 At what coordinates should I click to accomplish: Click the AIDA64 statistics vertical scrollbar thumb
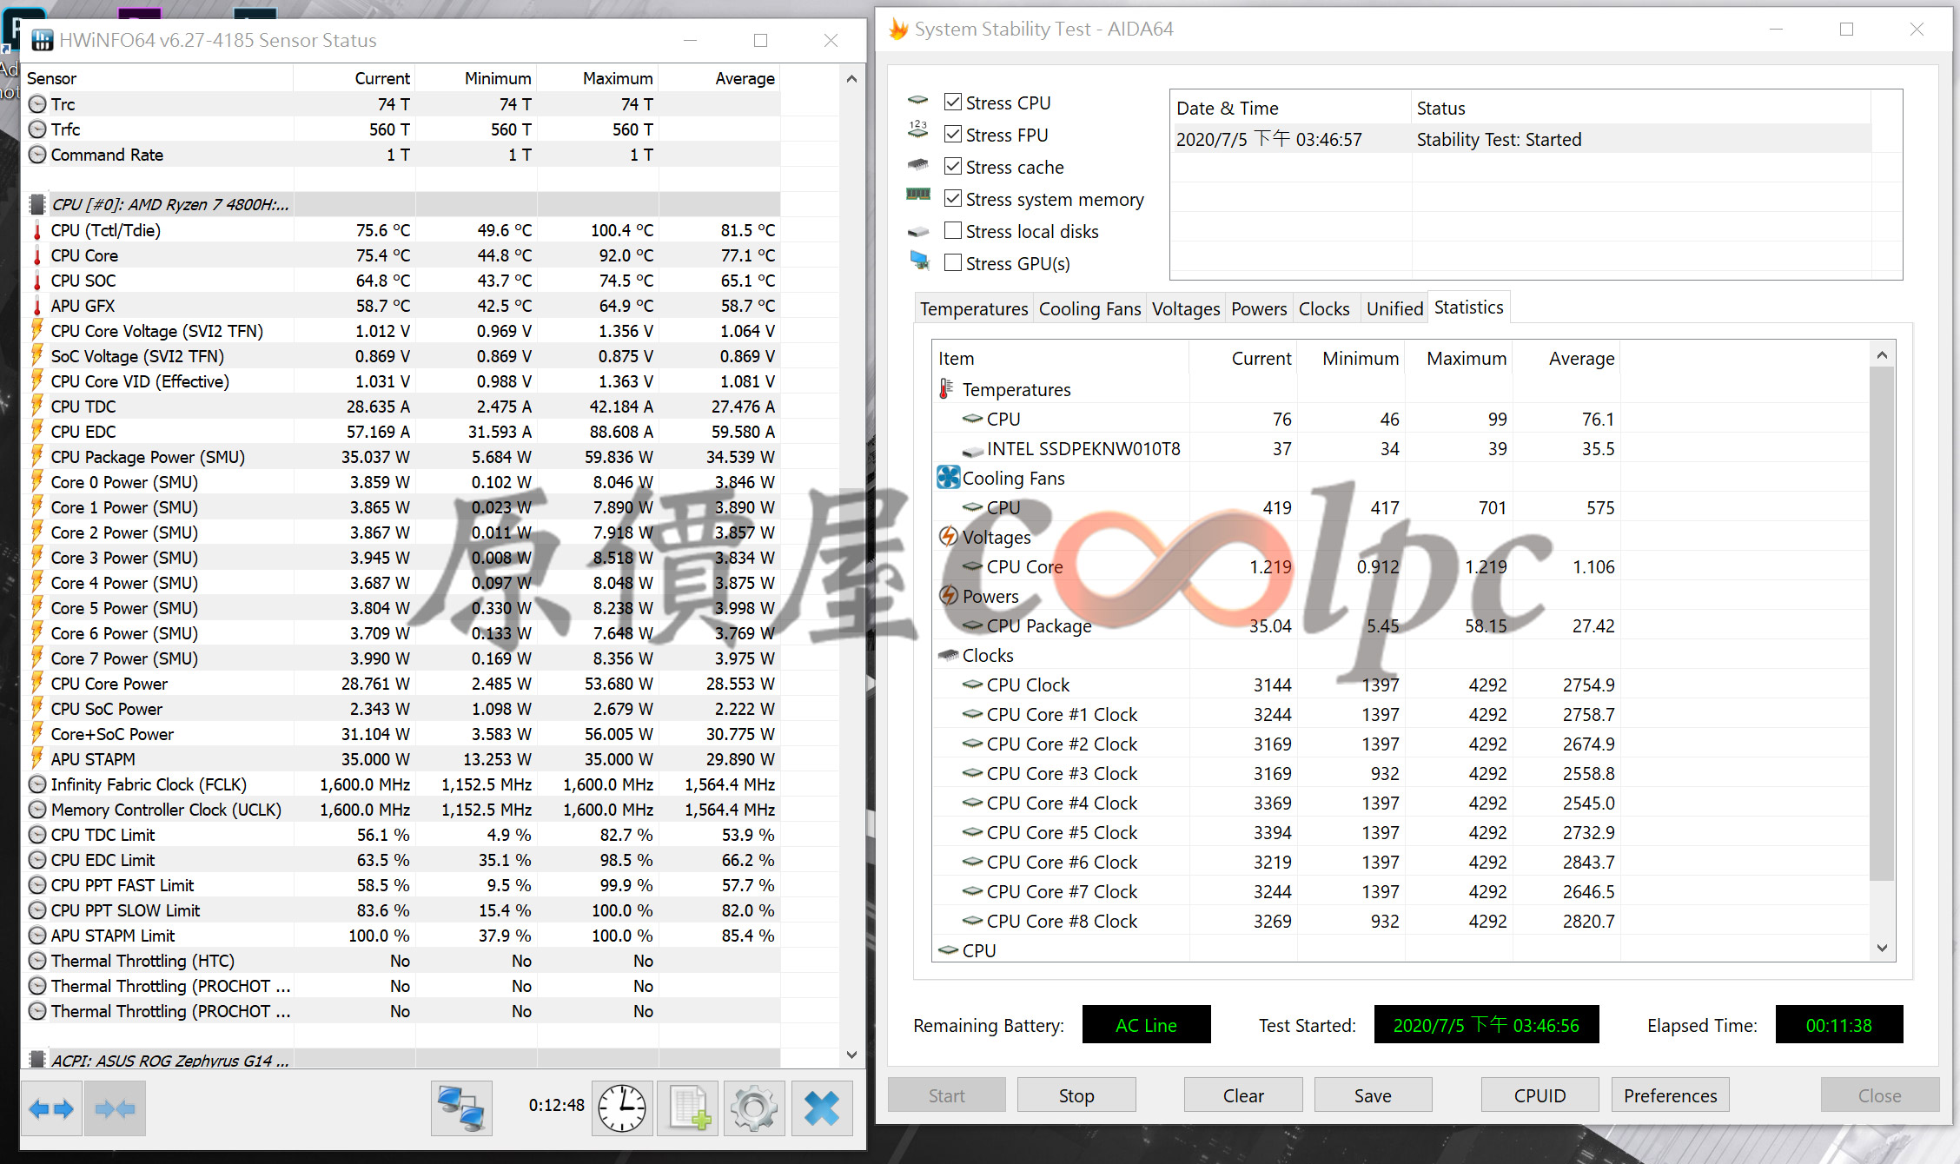click(x=1882, y=622)
